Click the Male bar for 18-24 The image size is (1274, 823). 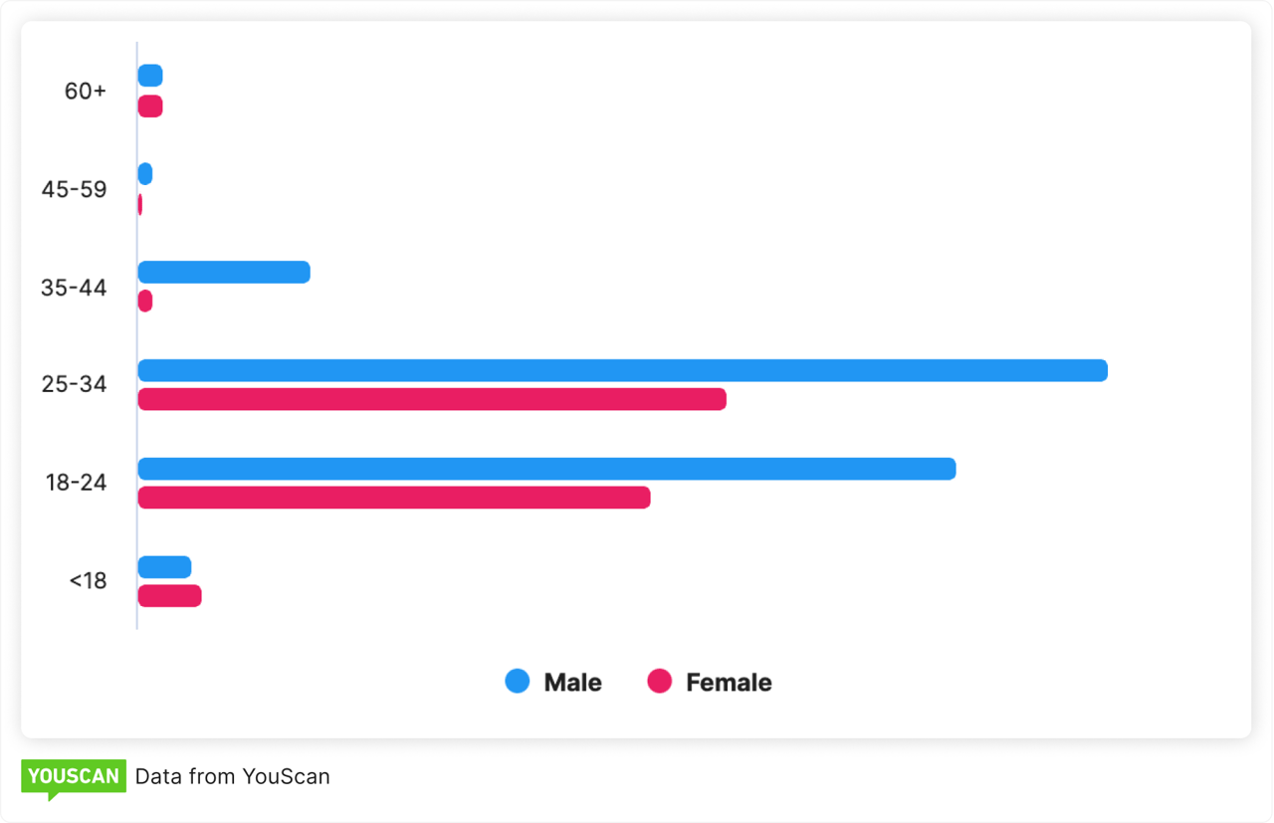546,469
